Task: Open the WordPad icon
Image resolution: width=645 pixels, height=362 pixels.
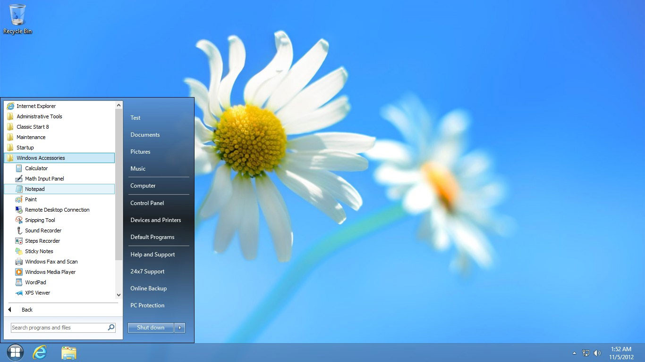Action: [x=19, y=282]
